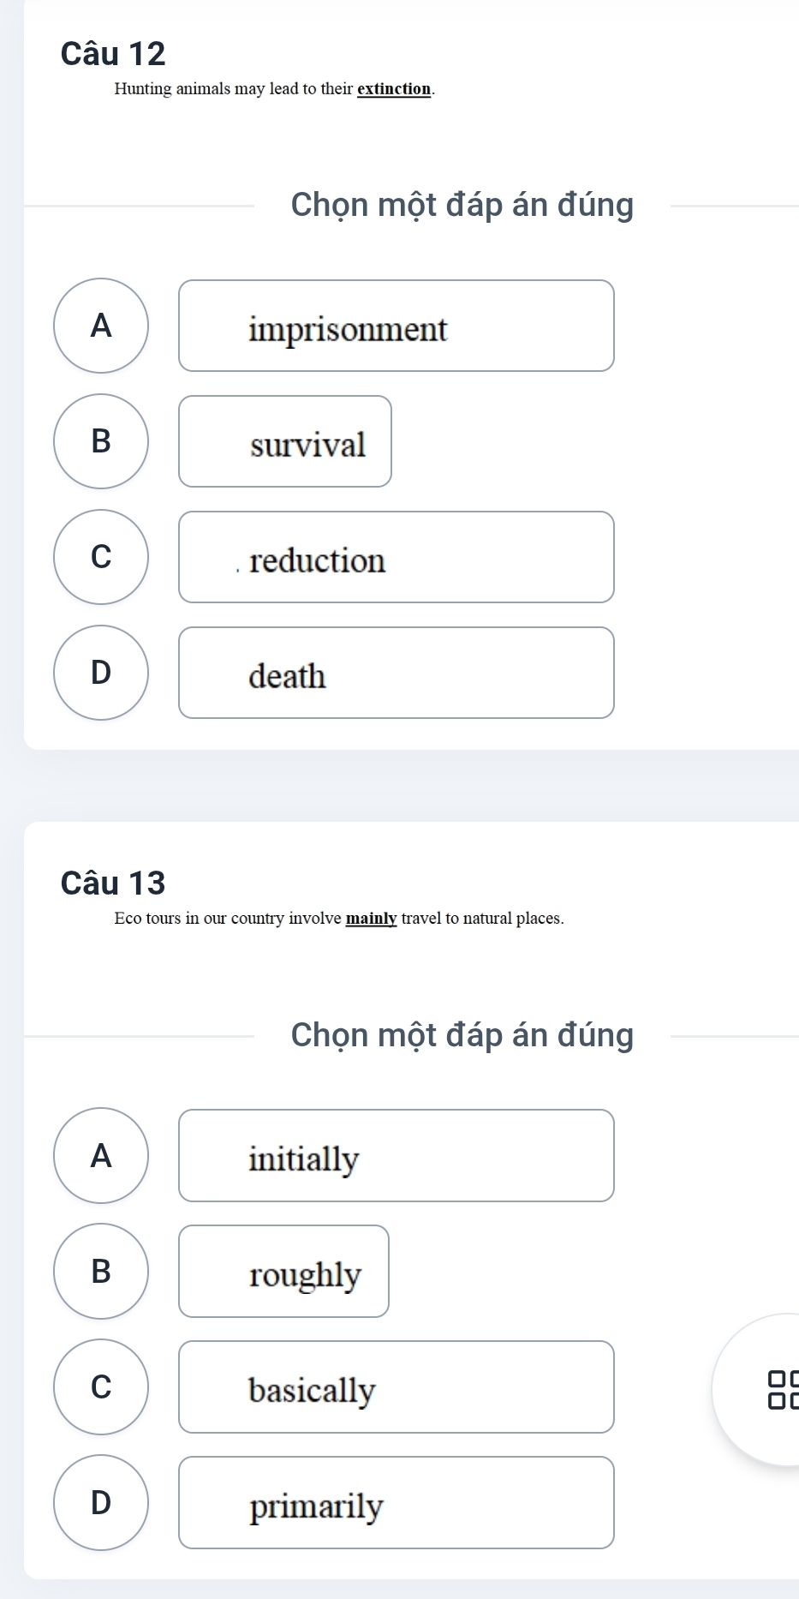Viewport: 799px width, 1599px height.
Task: Choose the 'imprisonment' answer box
Action: 397,326
